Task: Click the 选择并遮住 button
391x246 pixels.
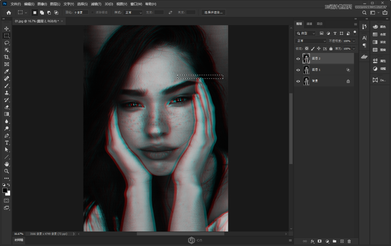Action: point(213,12)
